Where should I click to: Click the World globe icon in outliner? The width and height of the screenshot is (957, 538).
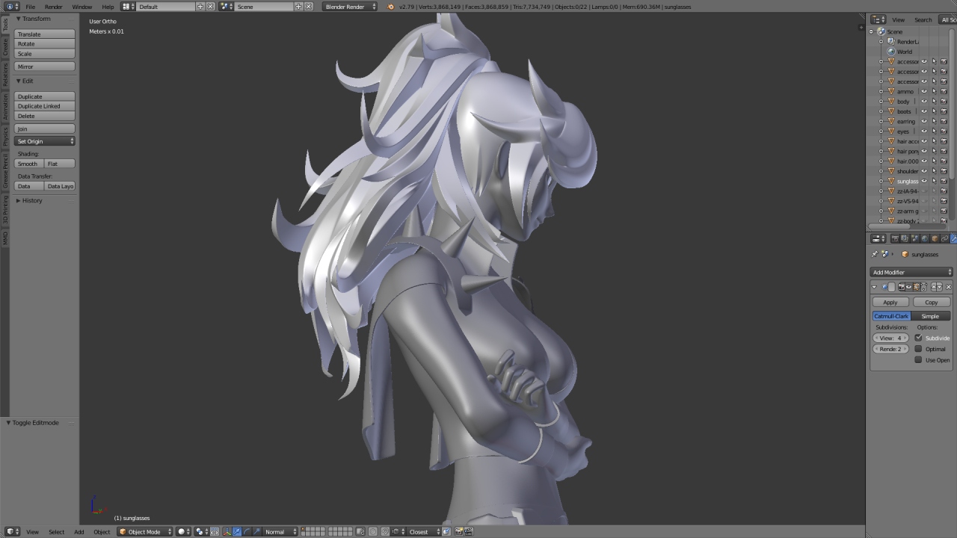click(891, 52)
